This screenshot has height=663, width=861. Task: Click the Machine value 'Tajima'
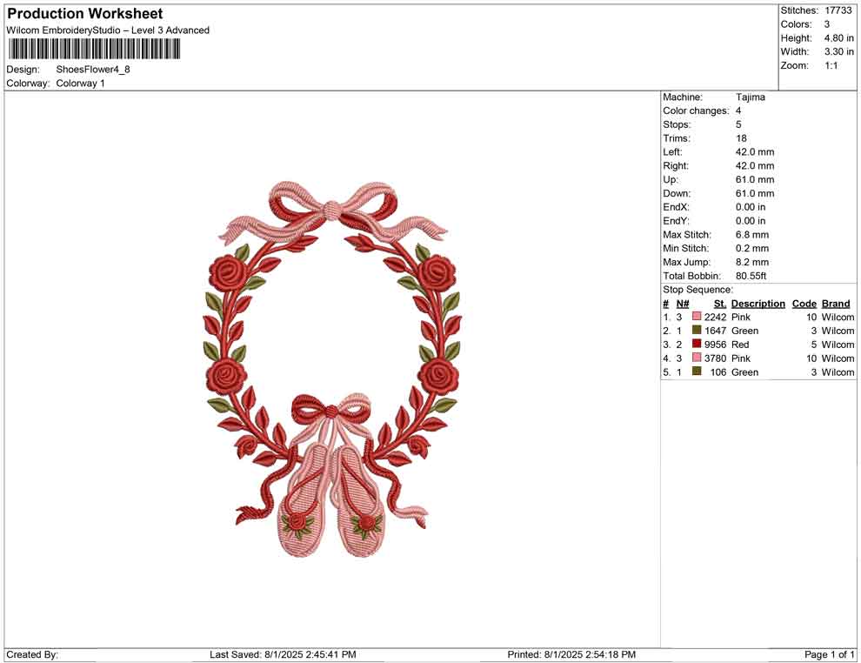point(750,97)
